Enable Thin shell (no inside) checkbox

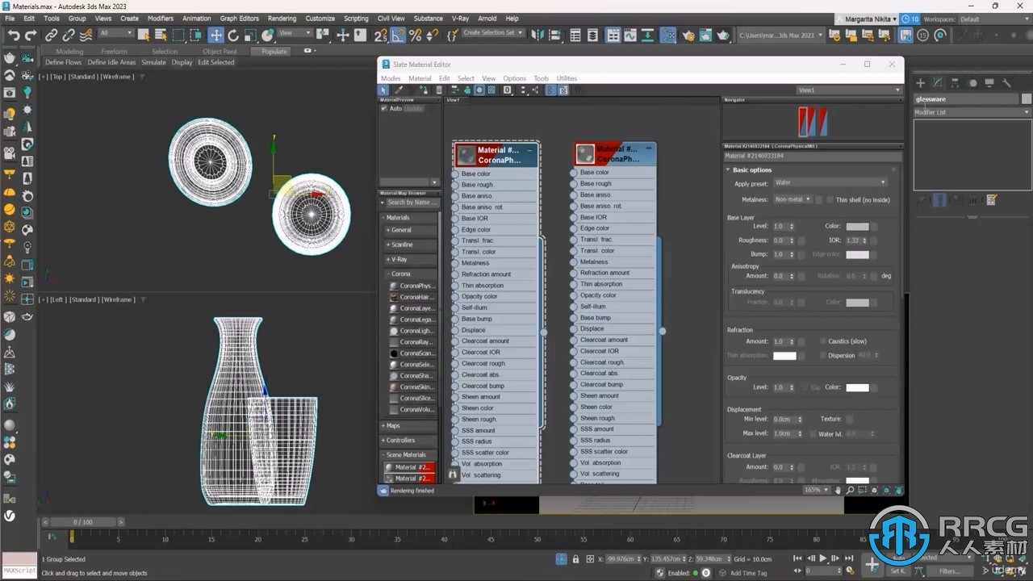pos(831,199)
